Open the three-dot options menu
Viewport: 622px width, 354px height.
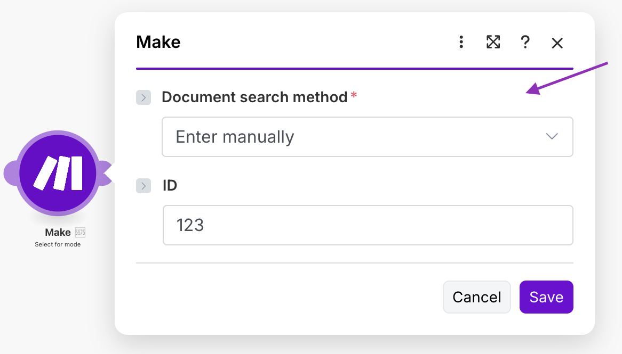point(461,43)
